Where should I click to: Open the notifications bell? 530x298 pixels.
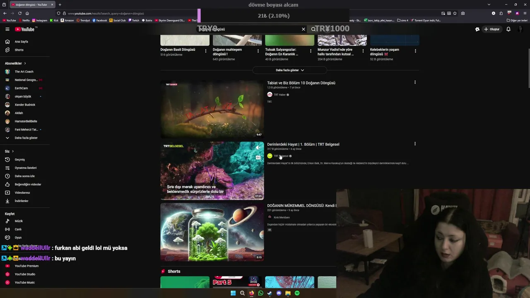(508, 29)
